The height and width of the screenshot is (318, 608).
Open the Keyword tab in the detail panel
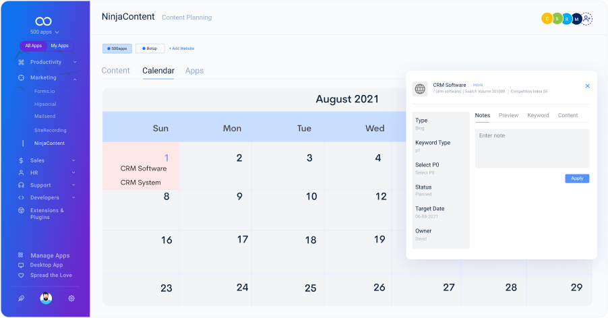pos(538,115)
